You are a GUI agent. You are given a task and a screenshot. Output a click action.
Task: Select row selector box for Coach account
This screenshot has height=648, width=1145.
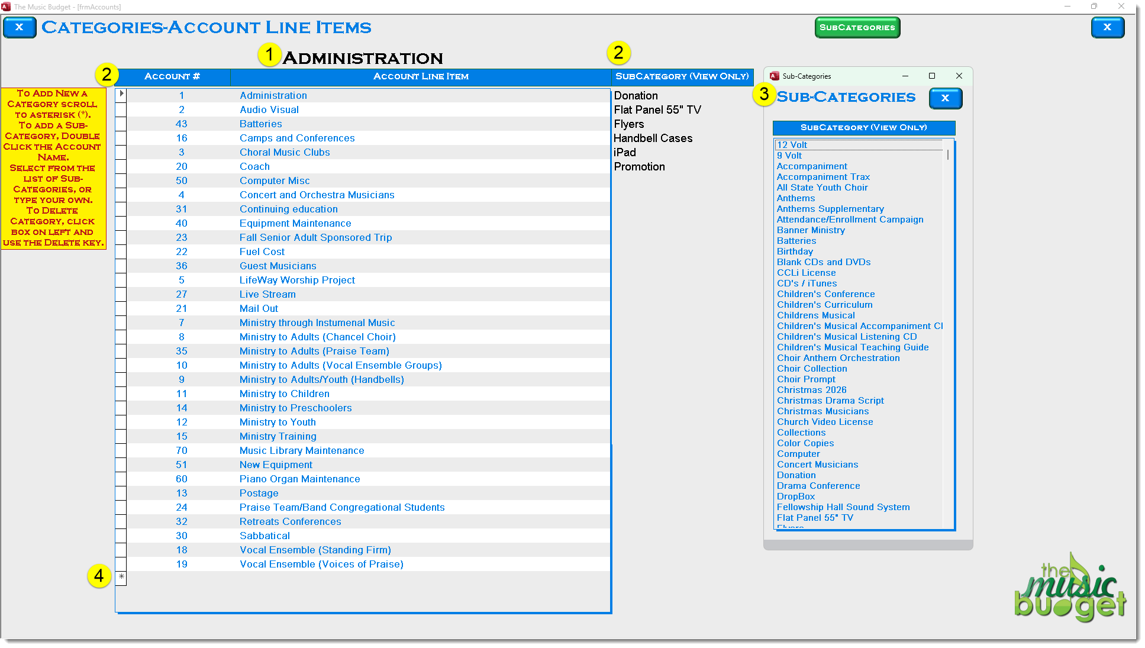[121, 166]
